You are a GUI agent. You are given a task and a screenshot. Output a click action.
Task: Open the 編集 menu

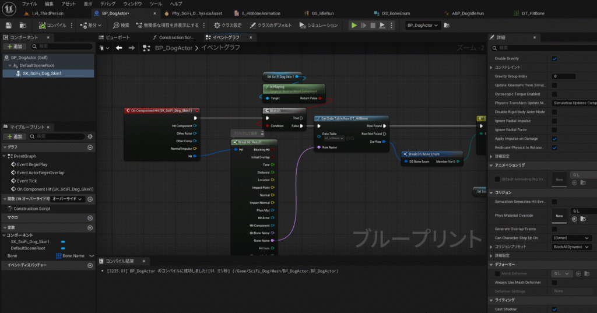tap(49, 4)
